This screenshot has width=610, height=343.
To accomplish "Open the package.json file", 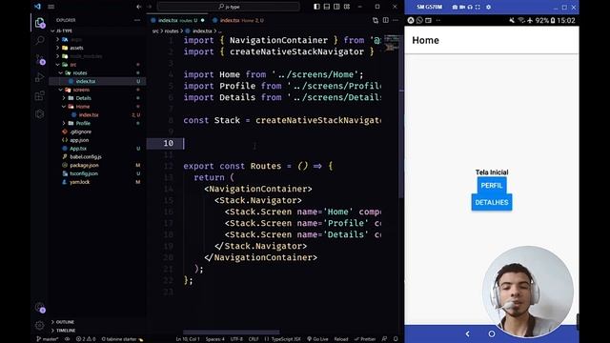I will pyautogui.click(x=84, y=165).
